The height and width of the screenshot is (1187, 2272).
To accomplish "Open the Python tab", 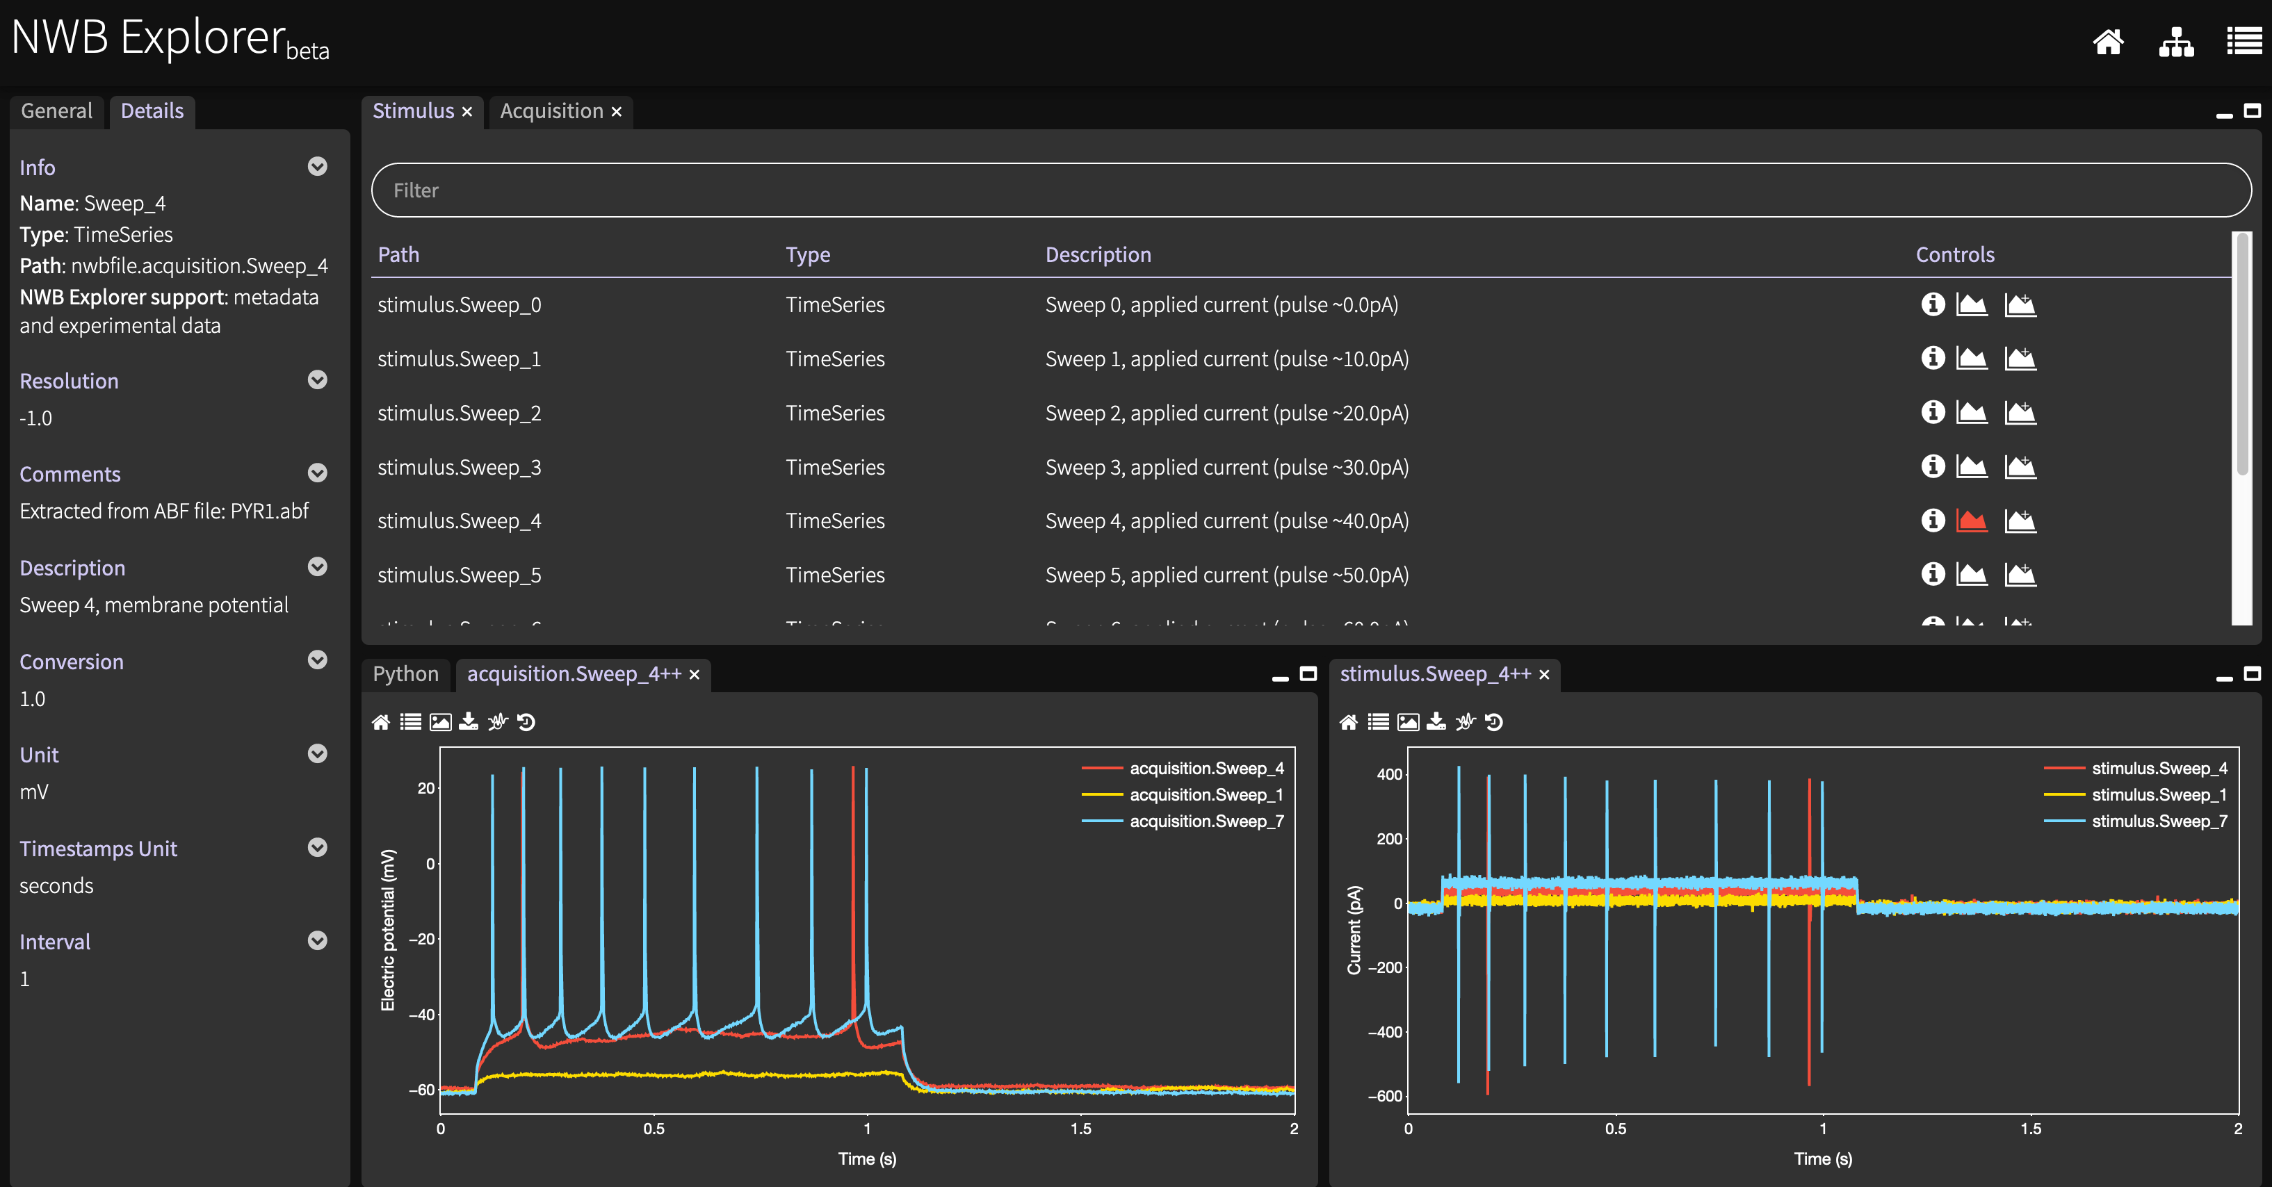I will click(x=405, y=673).
